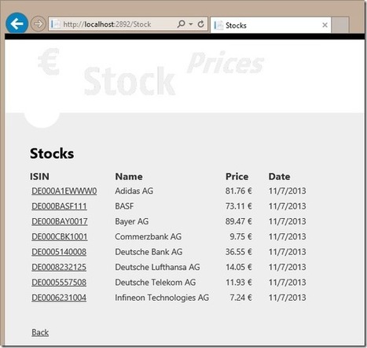Open a new tab with the blank tab button
Viewport: 367px width, 348px height.
click(x=340, y=25)
